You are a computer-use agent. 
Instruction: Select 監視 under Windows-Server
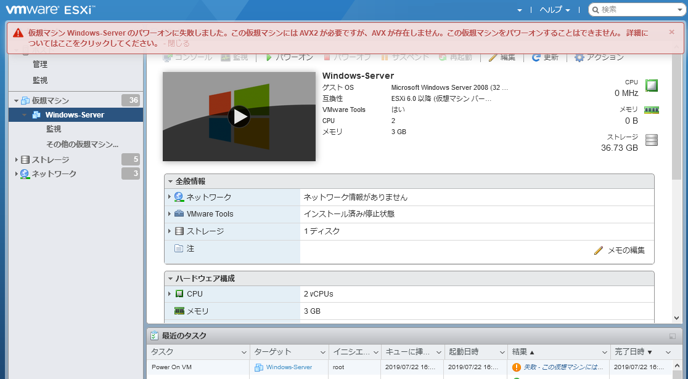pyautogui.click(x=54, y=129)
